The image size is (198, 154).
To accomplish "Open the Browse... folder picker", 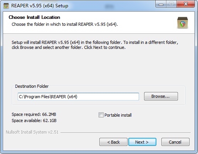I will tap(161, 96).
